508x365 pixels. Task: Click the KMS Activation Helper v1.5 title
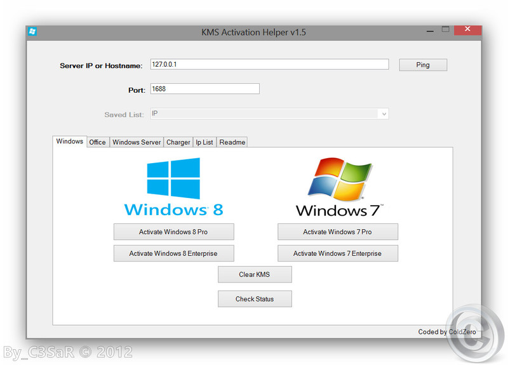tap(253, 32)
